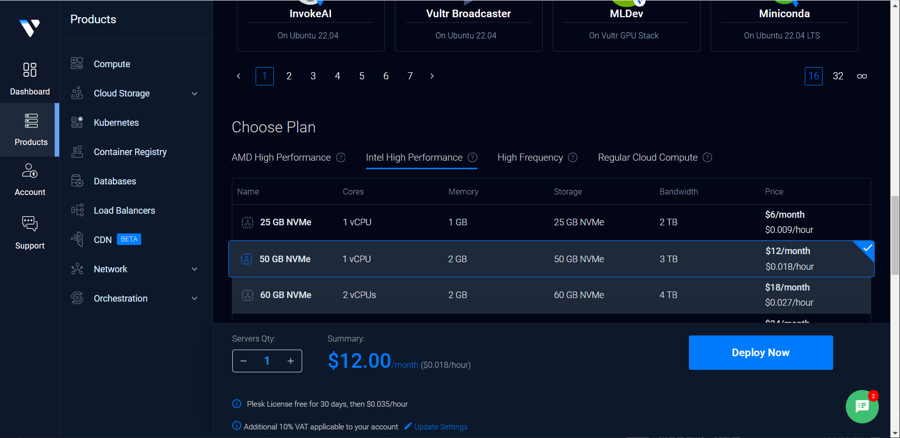Open Regular Cloud Compute help icon
This screenshot has height=438, width=900.
tap(708, 158)
